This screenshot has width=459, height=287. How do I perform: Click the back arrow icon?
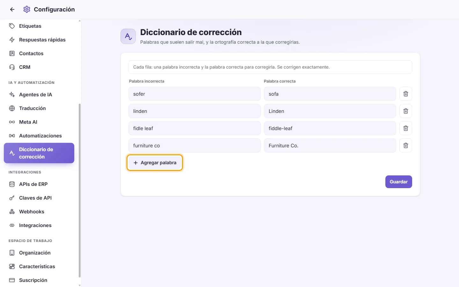click(x=12, y=10)
